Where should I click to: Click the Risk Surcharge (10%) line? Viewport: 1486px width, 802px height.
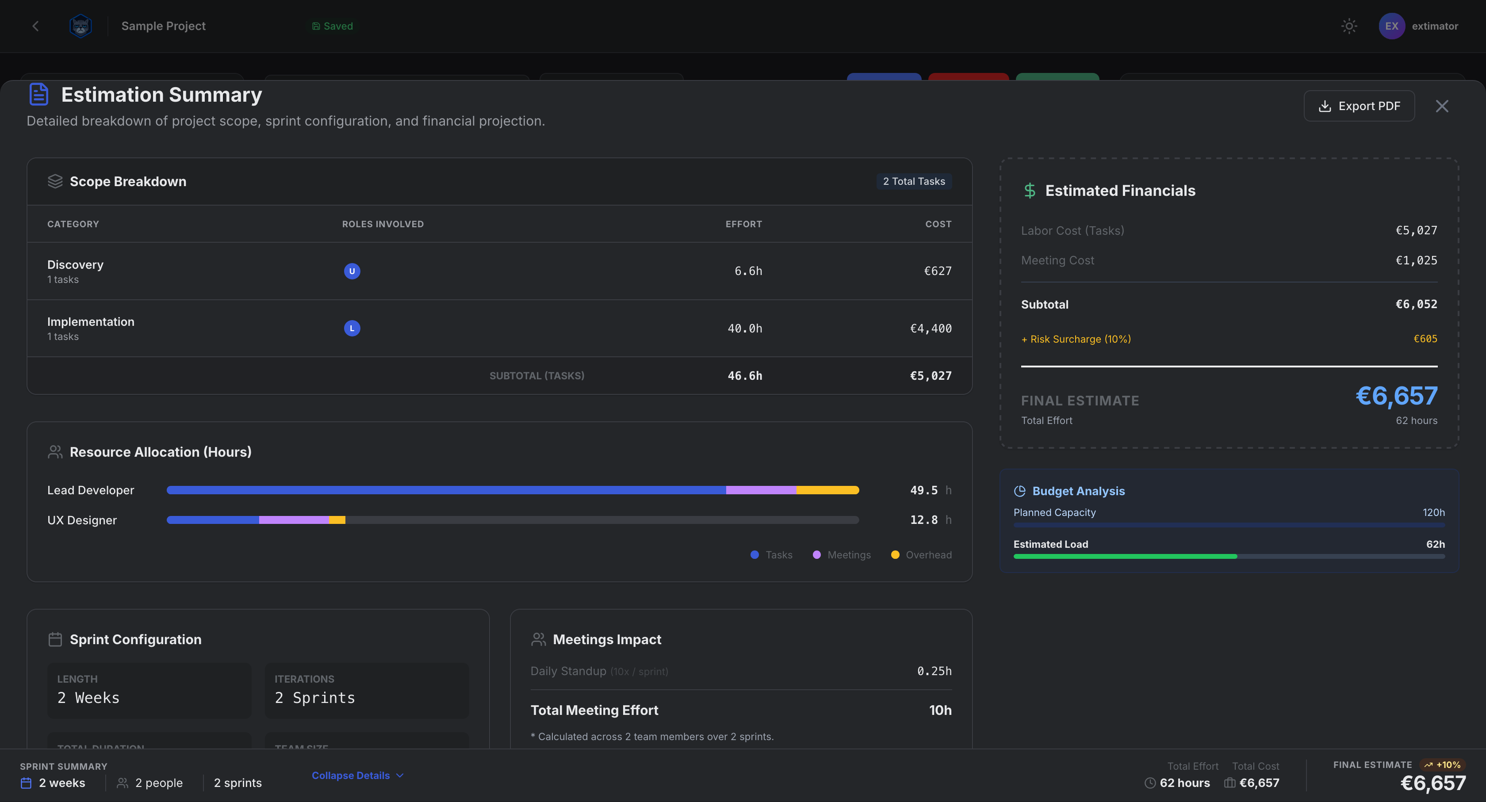[1229, 339]
